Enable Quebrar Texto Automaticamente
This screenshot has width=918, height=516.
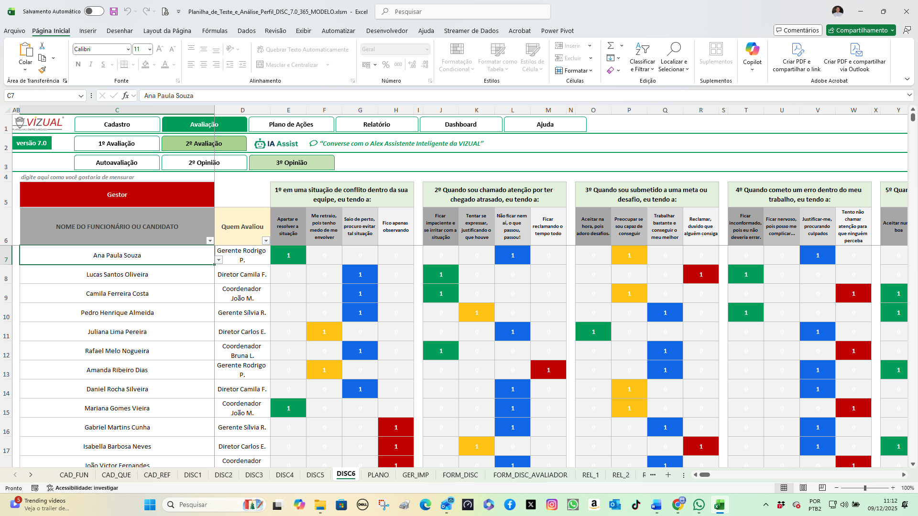[303, 49]
